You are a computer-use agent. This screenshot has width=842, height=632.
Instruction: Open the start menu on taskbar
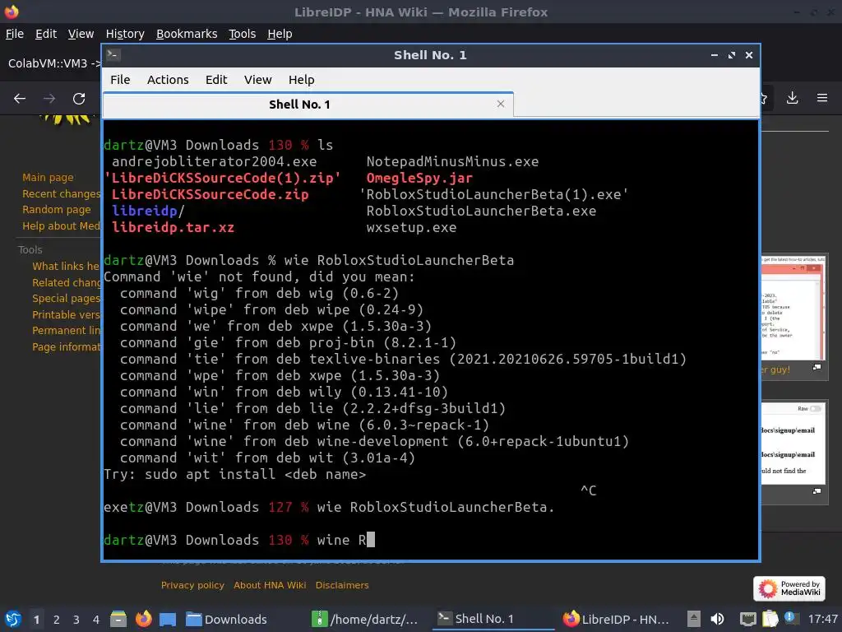(13, 619)
